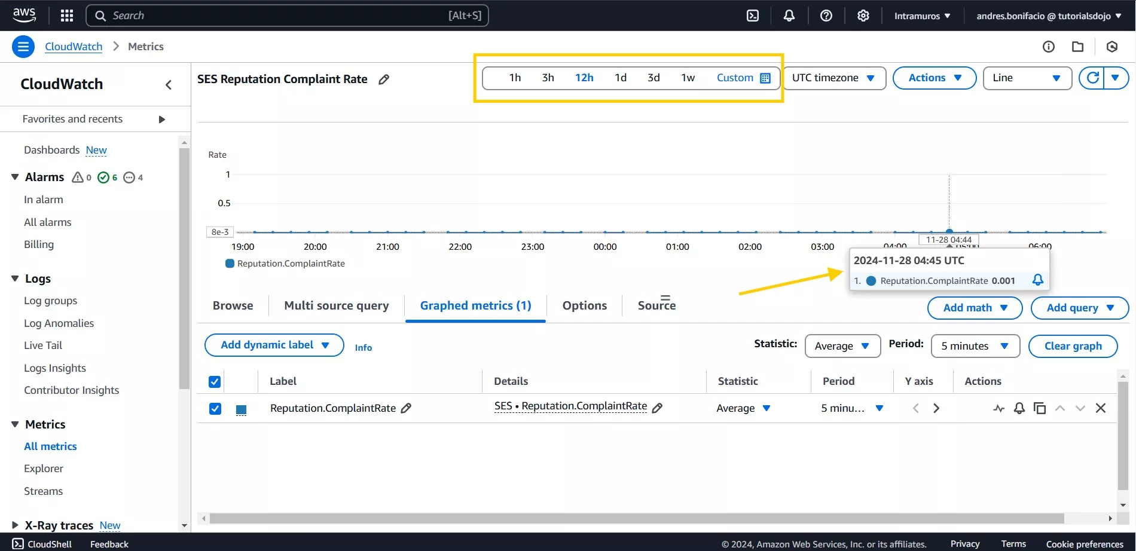This screenshot has height=551, width=1136.
Task: Switch to the Multi source query tab
Action: coord(337,305)
